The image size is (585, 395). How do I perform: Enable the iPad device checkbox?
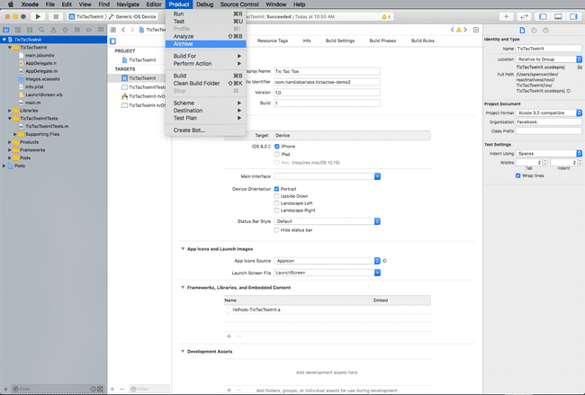(x=277, y=154)
